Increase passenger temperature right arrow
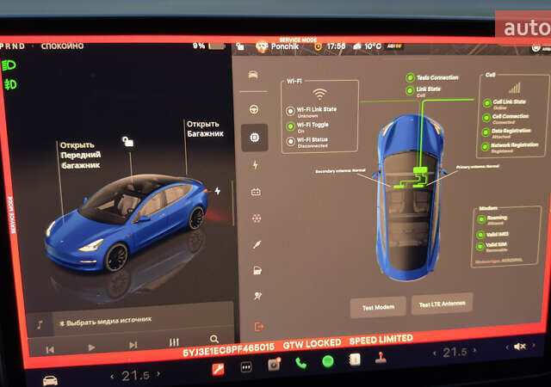Screen dimensions: 551x387 (474, 350)
